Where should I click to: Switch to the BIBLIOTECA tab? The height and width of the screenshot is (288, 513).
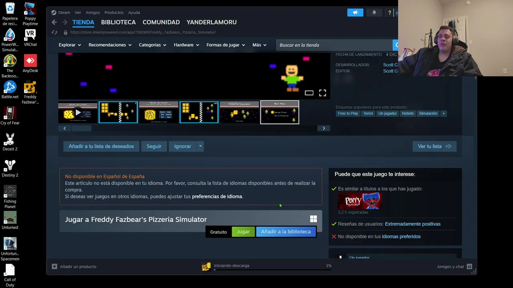click(x=118, y=22)
